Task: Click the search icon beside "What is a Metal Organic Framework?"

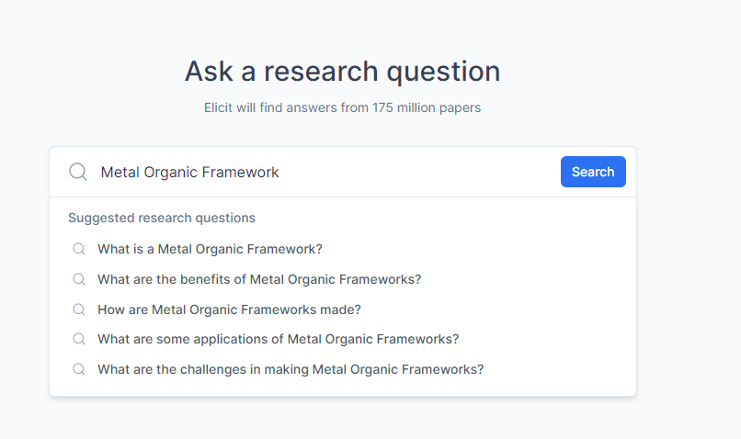Action: click(x=79, y=249)
